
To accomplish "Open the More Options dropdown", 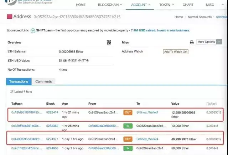I will pyautogui.click(x=209, y=42).
